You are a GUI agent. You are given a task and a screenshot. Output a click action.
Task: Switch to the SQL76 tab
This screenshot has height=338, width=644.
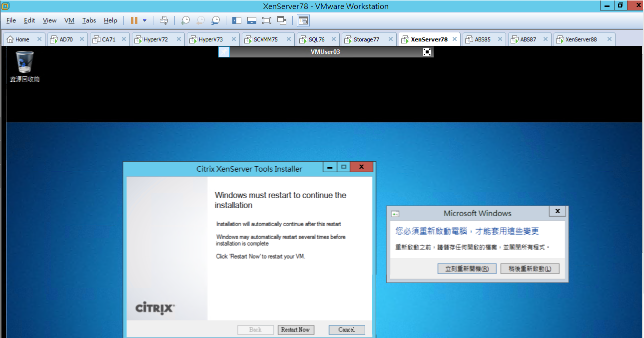[317, 39]
